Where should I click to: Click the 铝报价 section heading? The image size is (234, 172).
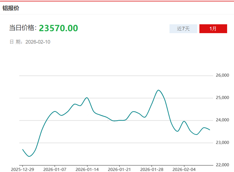pyautogui.click(x=11, y=8)
